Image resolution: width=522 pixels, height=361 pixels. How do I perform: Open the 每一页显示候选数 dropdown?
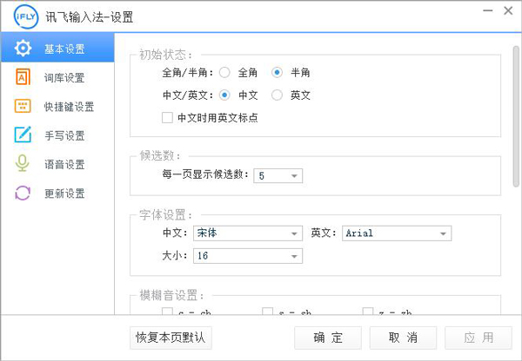(x=278, y=175)
